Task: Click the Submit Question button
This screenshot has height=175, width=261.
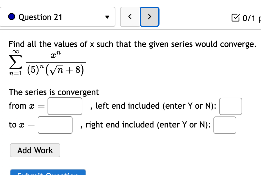Action: tap(48, 173)
